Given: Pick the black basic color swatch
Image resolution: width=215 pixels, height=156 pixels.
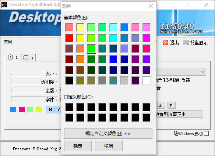Looking at the screenshot, I should pyautogui.click(x=69, y=81).
